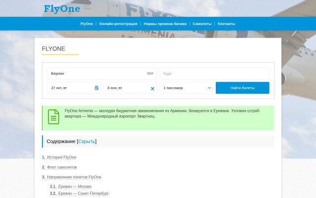Expand the passenger count dropdown arrow
The image size is (316, 198).
[x=209, y=88]
